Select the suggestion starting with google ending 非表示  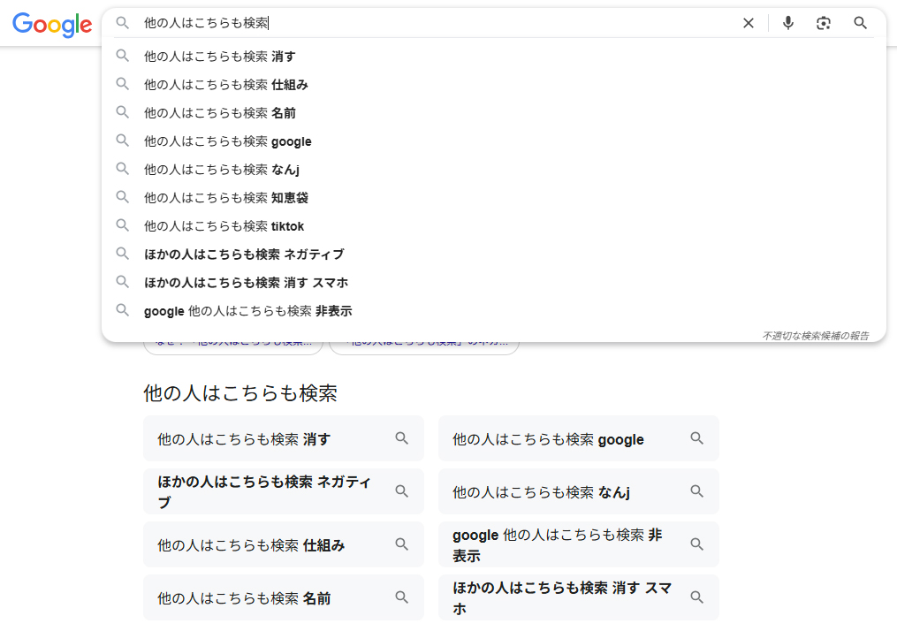(x=248, y=311)
